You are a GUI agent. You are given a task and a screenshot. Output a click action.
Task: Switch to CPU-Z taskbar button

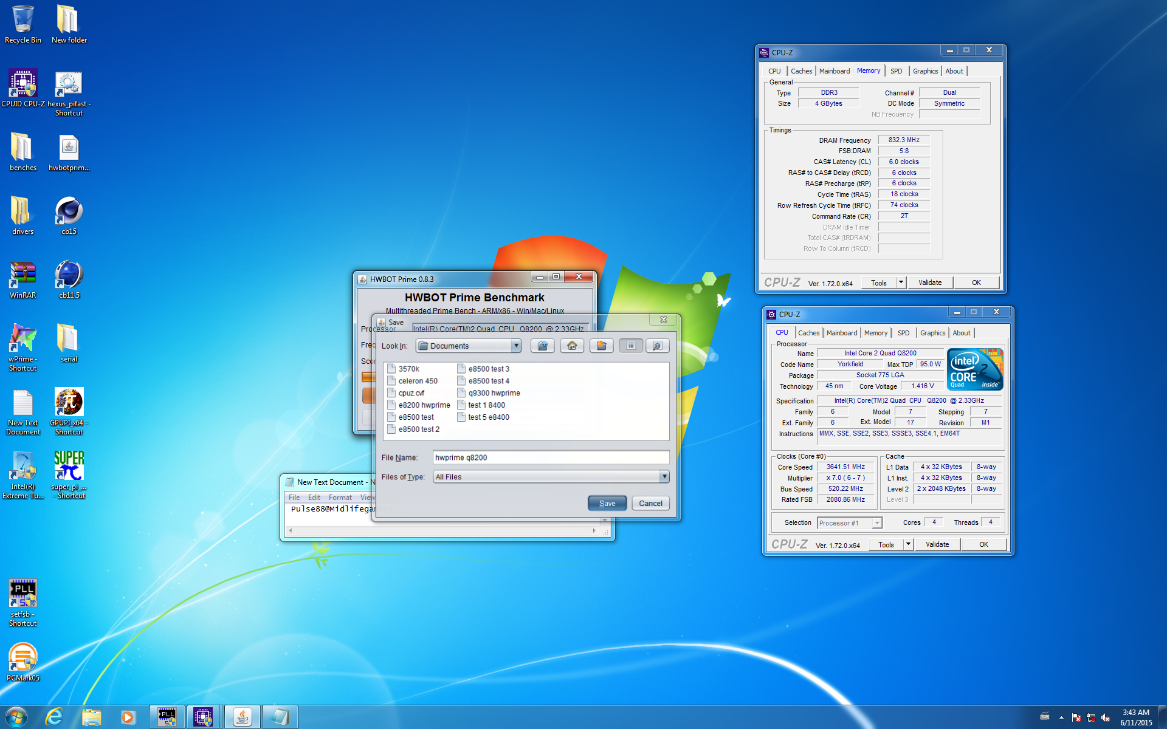tap(203, 717)
